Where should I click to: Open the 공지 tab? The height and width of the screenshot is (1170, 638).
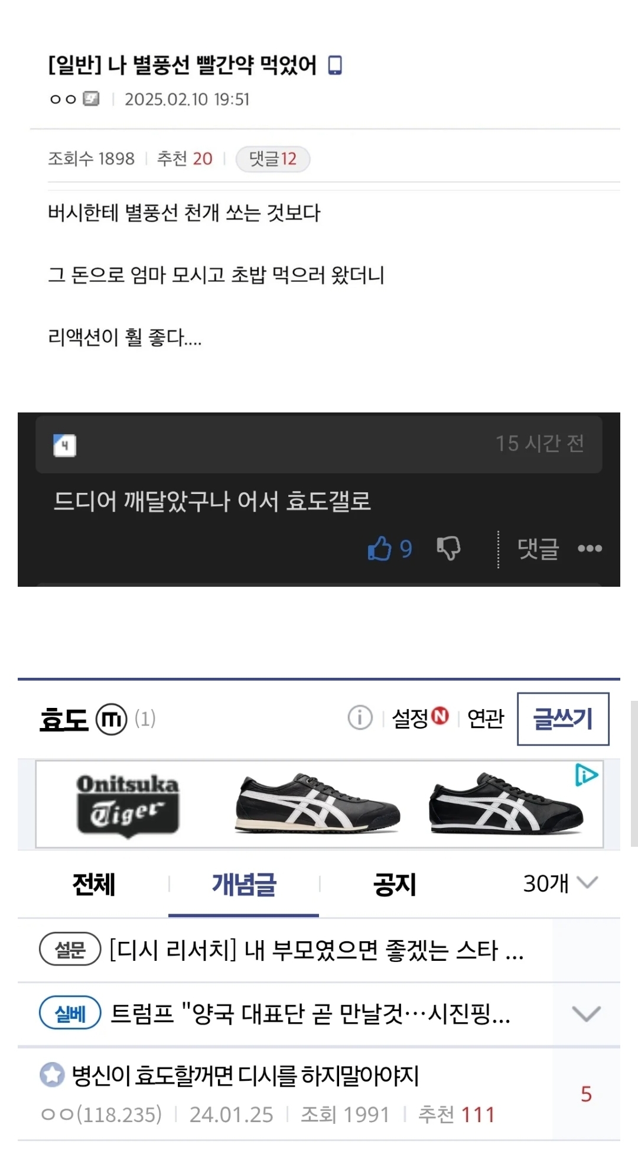click(x=395, y=885)
